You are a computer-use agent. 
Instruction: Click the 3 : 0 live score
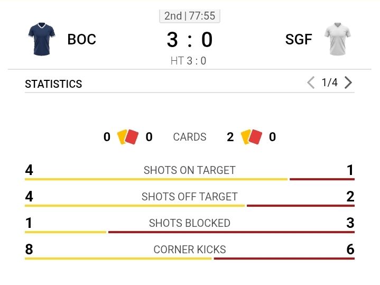click(189, 40)
